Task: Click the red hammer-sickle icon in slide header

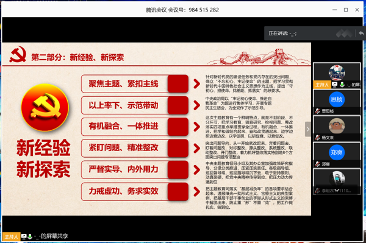Action: [18, 54]
